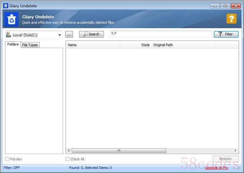Click the *.* filter text field
This screenshot has width=244, height=173.
pos(161,34)
